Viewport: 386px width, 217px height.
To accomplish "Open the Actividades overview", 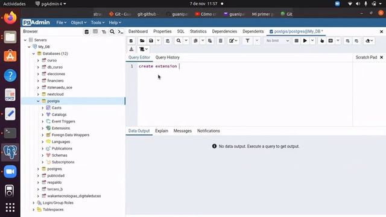I will pyautogui.click(x=14, y=4).
